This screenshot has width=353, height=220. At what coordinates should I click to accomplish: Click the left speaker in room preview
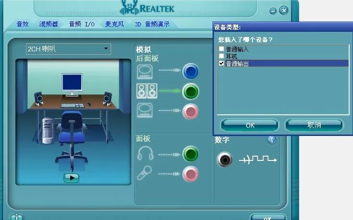(x=38, y=98)
